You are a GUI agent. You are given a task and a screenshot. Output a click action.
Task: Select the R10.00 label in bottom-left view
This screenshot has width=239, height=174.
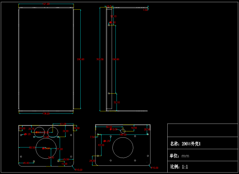(x=79, y=170)
